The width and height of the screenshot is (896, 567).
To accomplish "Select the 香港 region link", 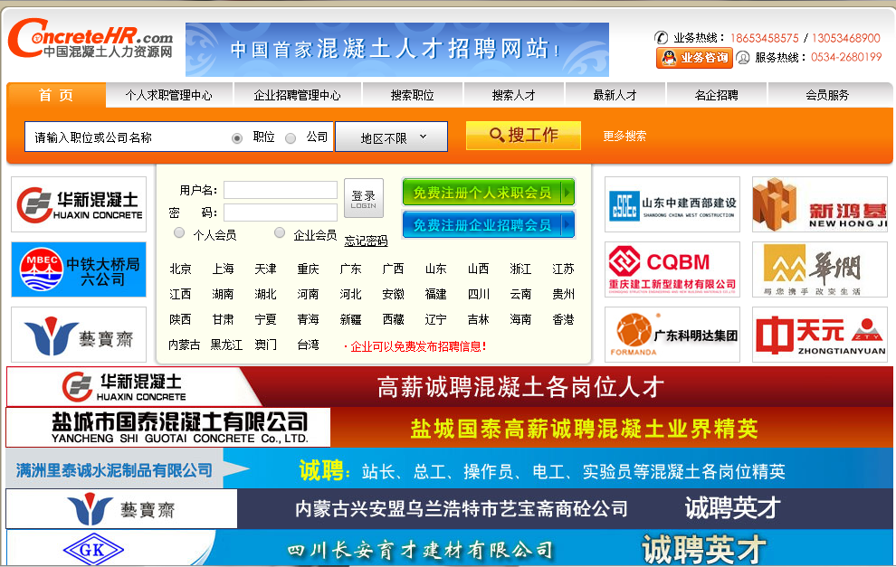I will [x=564, y=319].
